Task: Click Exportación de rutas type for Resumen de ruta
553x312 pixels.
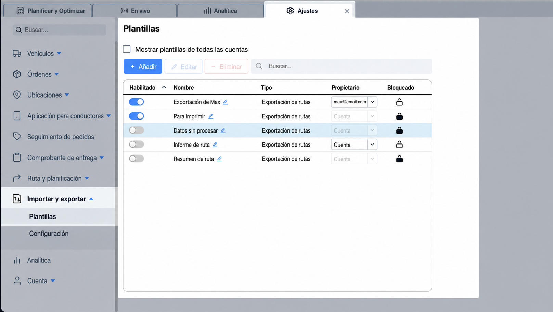Action: (286, 159)
